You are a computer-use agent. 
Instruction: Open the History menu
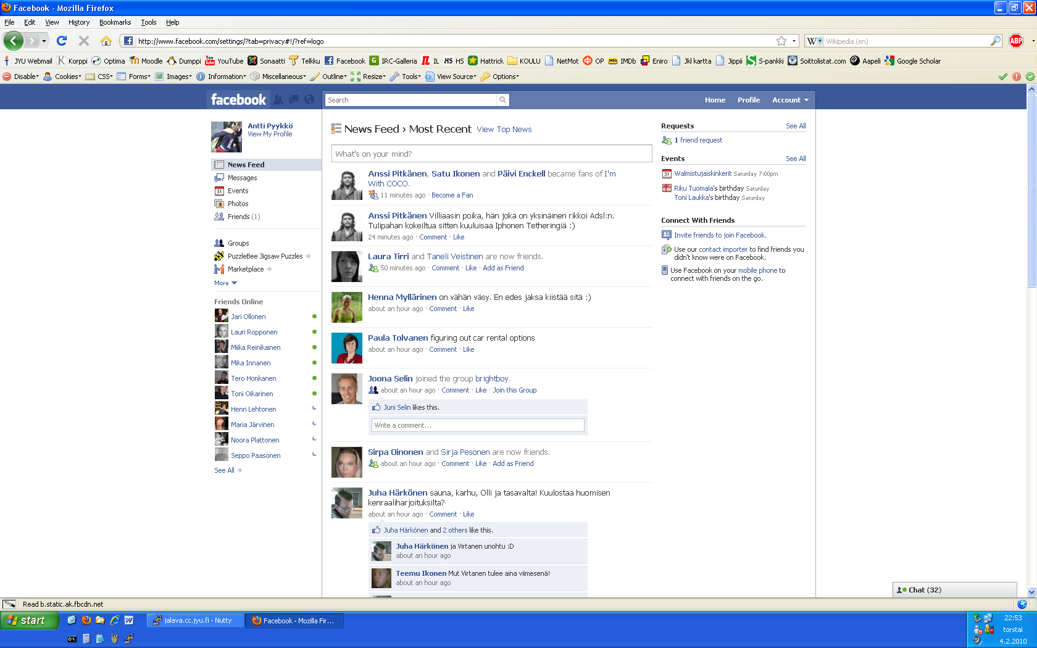[x=78, y=22]
